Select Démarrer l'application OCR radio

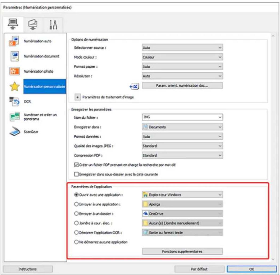click(x=76, y=233)
